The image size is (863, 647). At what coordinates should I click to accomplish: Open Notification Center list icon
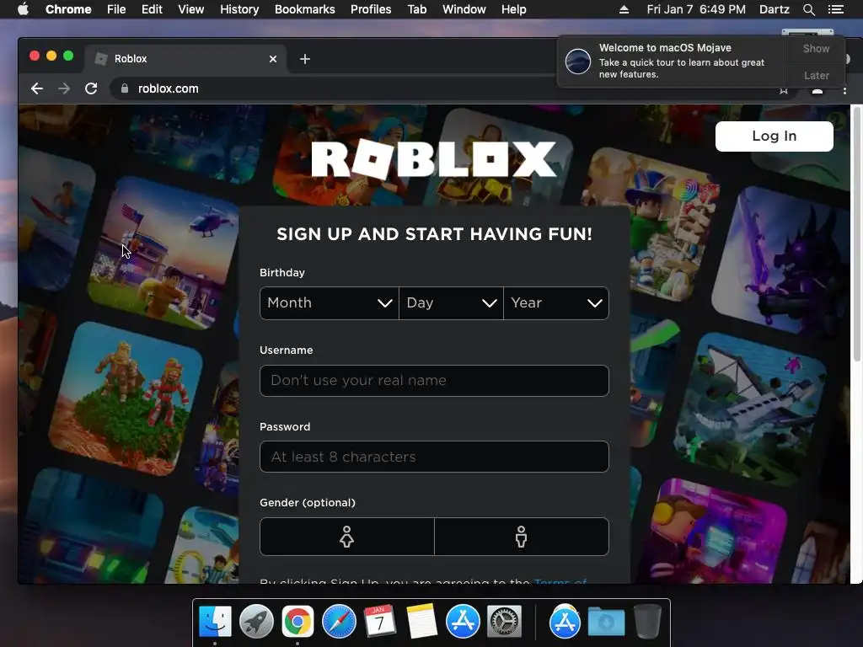click(x=835, y=9)
